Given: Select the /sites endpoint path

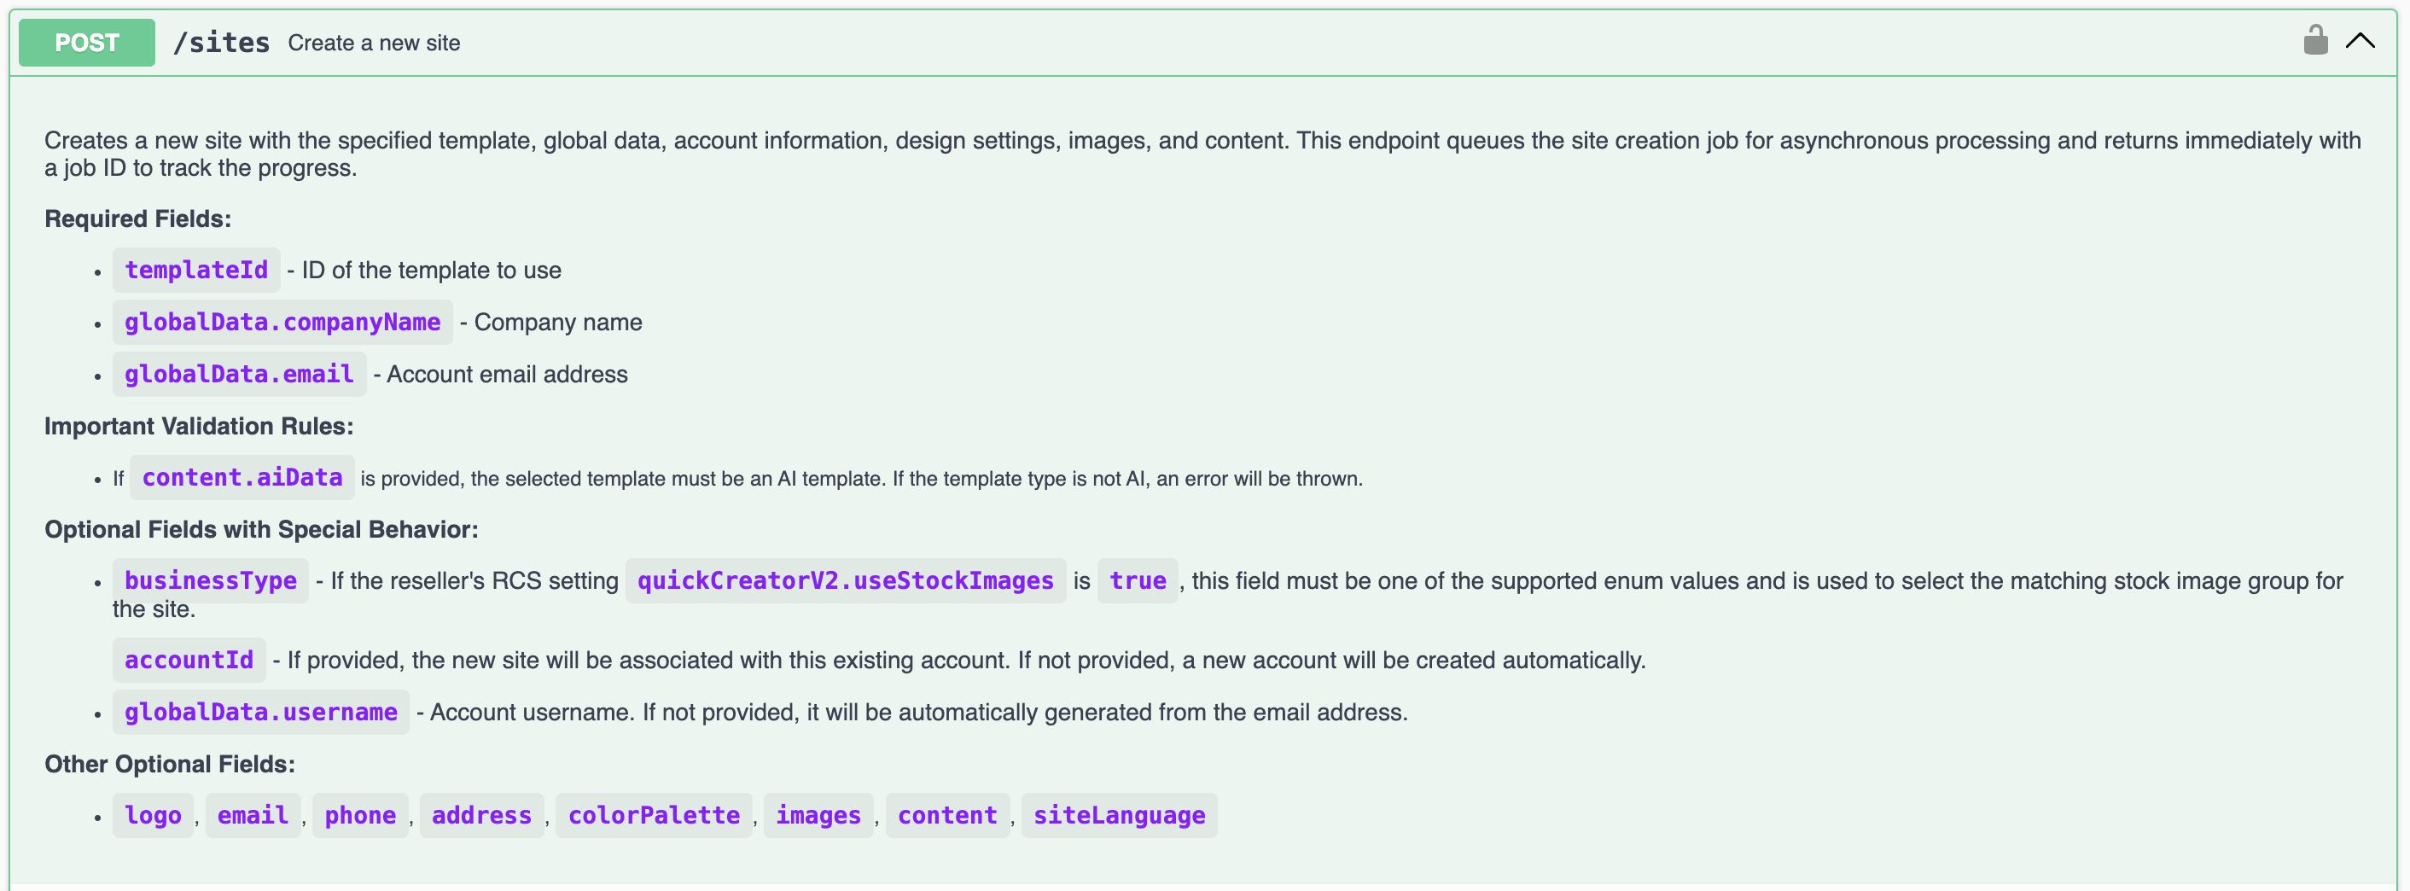Looking at the screenshot, I should [222, 41].
